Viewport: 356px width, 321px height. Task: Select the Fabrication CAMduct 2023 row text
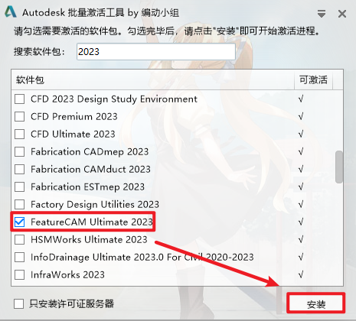(x=90, y=170)
